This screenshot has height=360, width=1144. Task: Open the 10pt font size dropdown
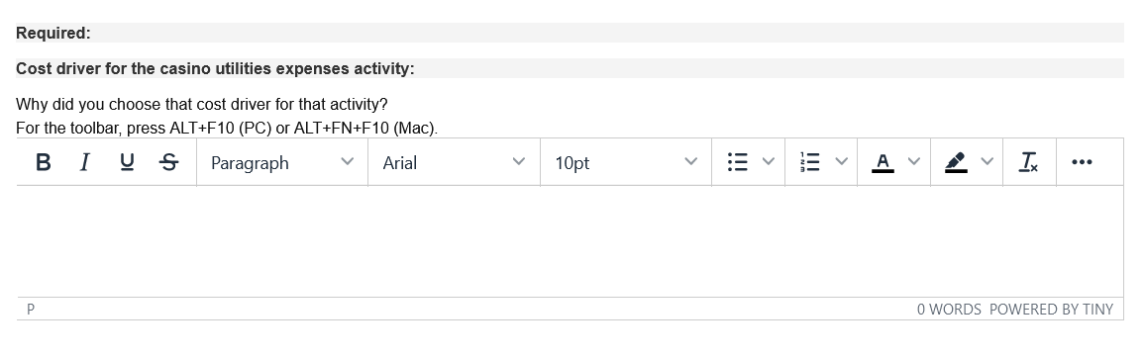click(x=627, y=162)
